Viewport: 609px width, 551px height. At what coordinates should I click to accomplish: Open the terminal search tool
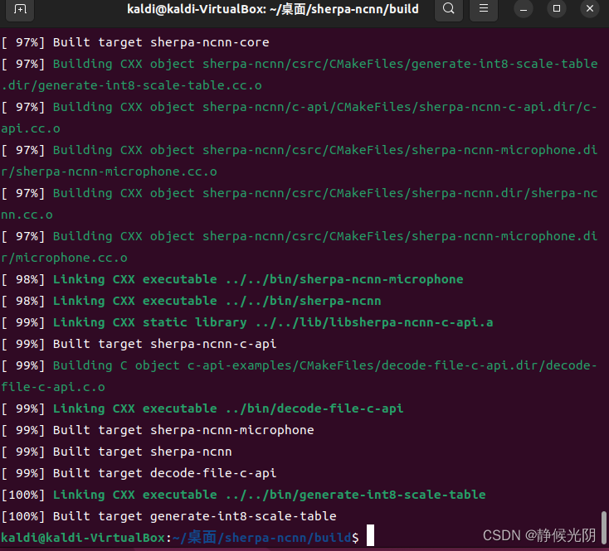449,9
